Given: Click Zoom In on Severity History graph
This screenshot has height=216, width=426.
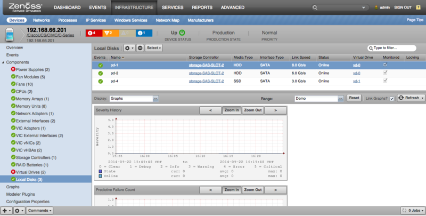Looking at the screenshot, I should pyautogui.click(x=232, y=110).
